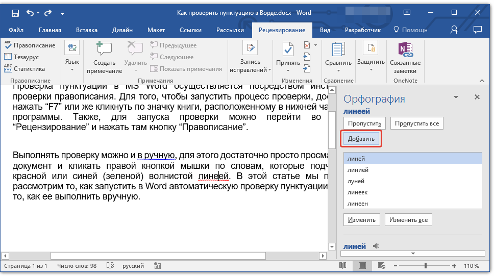Viewport: 494px width, 276px height.
Task: Click the Statistics (Статистика) word count
Action: click(x=29, y=69)
